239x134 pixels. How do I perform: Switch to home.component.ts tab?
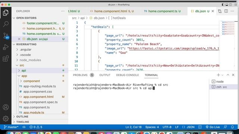162,11
